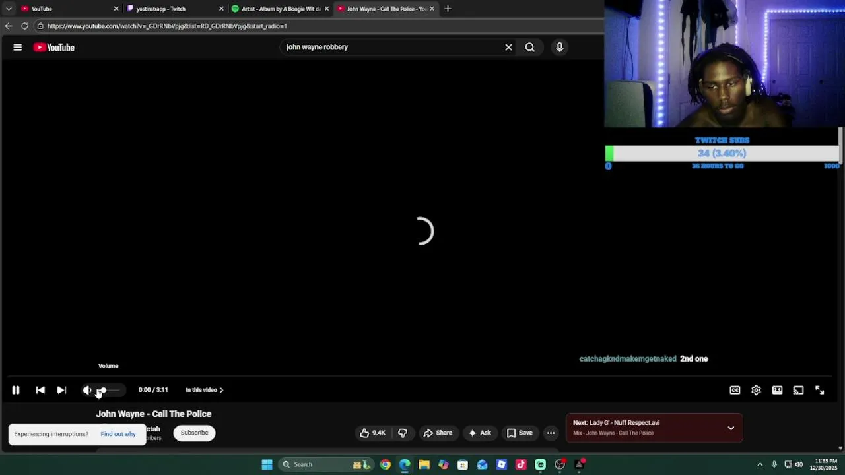Open OBS Studio from the taskbar
Image resolution: width=845 pixels, height=475 pixels.
(x=560, y=464)
